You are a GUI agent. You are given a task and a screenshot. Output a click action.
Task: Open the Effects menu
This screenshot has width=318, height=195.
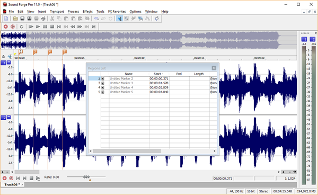coord(87,12)
